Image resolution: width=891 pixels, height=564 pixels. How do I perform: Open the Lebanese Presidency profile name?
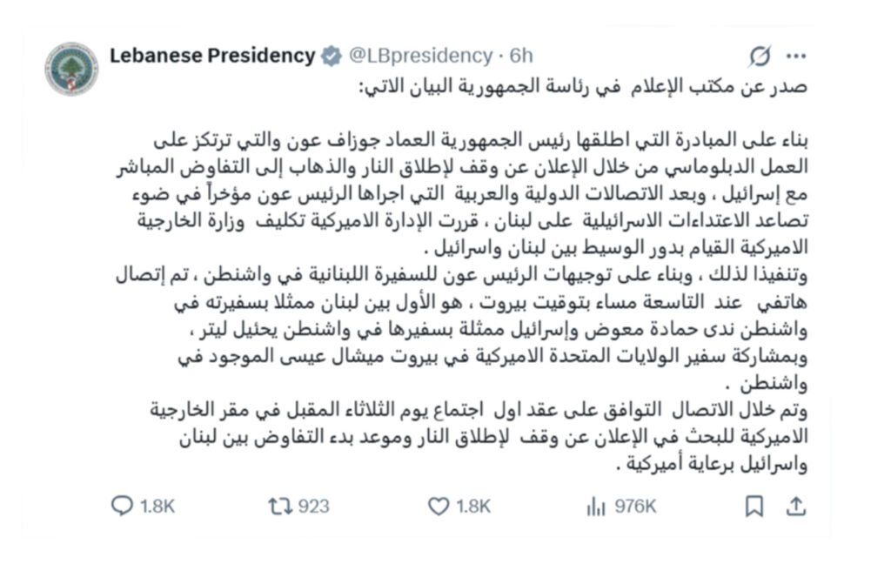212,57
